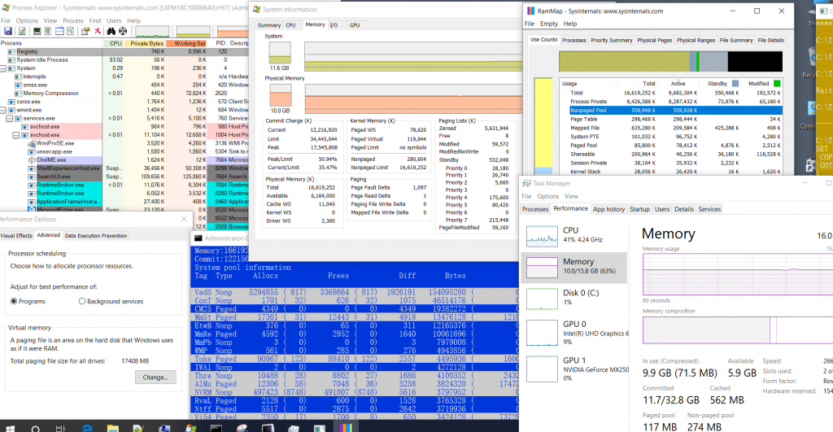Click the red Kill Process icon
The width and height of the screenshot is (833, 432).
tap(98, 32)
